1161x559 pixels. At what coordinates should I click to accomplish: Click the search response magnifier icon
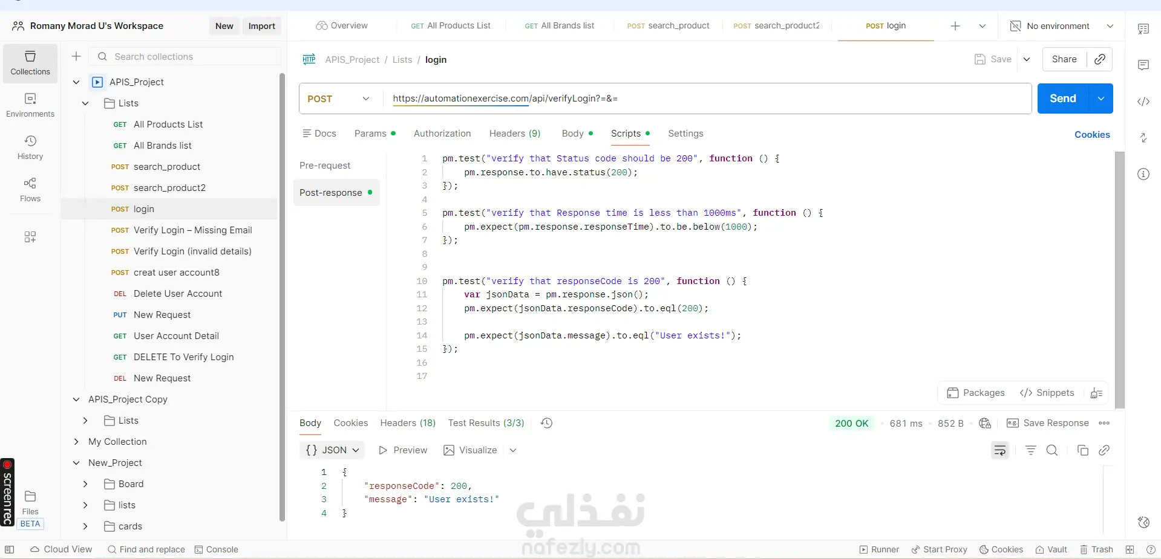(x=1052, y=450)
